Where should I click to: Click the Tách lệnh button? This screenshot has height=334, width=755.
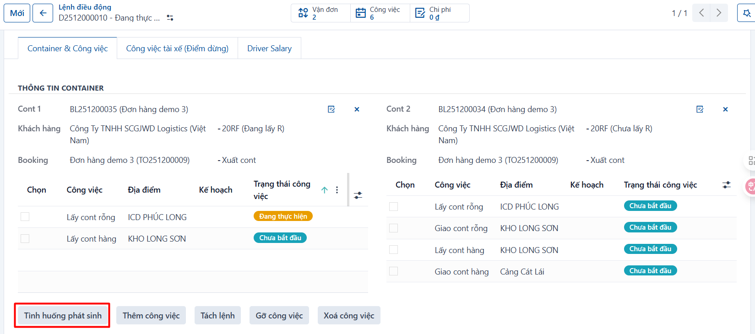[217, 316]
